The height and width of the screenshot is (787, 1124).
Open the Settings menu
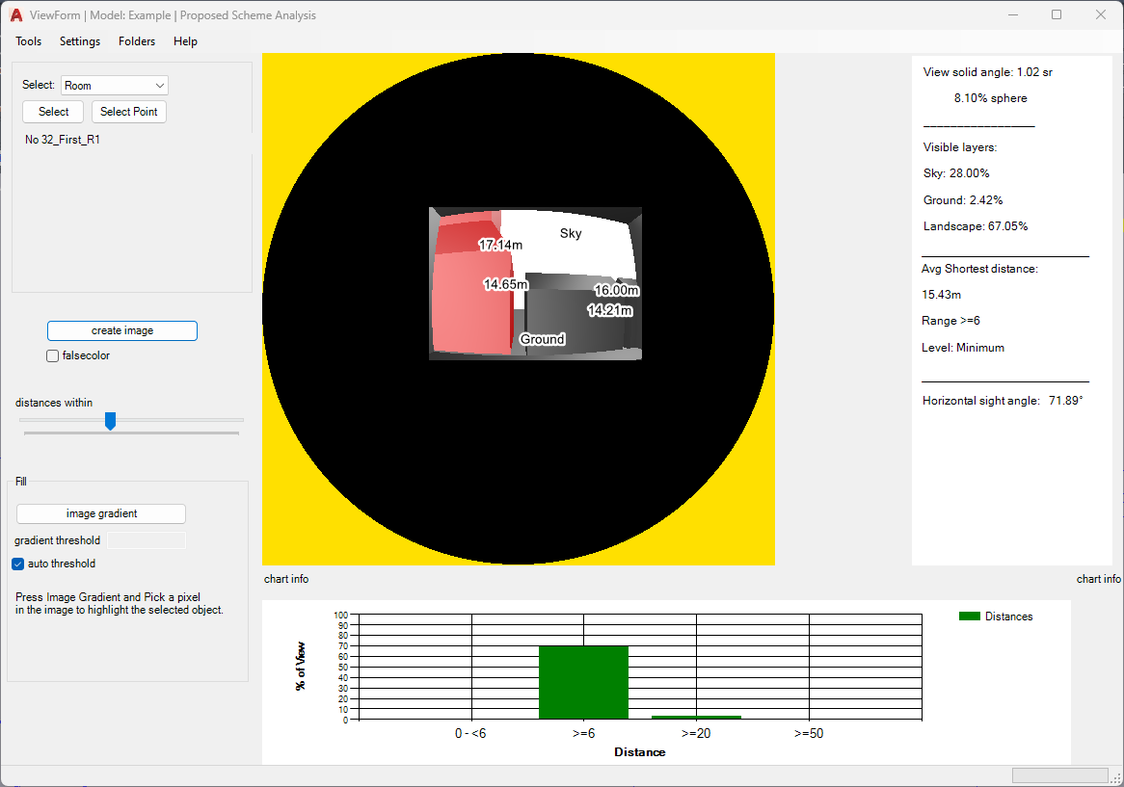80,41
